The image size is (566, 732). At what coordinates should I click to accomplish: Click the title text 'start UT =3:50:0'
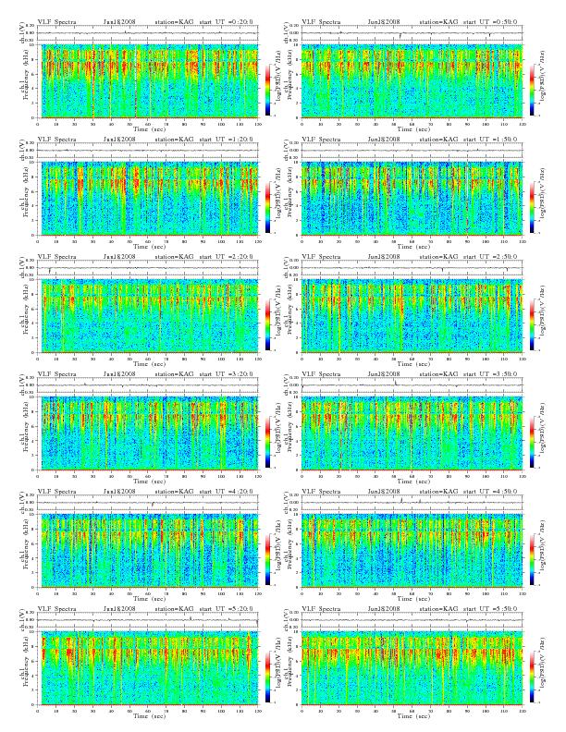[490, 374]
